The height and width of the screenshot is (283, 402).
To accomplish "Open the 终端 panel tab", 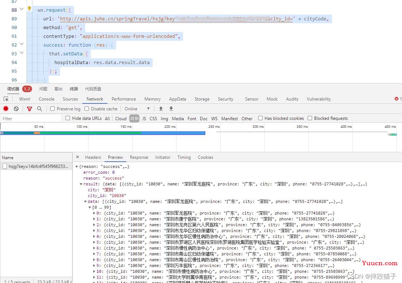I will coord(74,89).
